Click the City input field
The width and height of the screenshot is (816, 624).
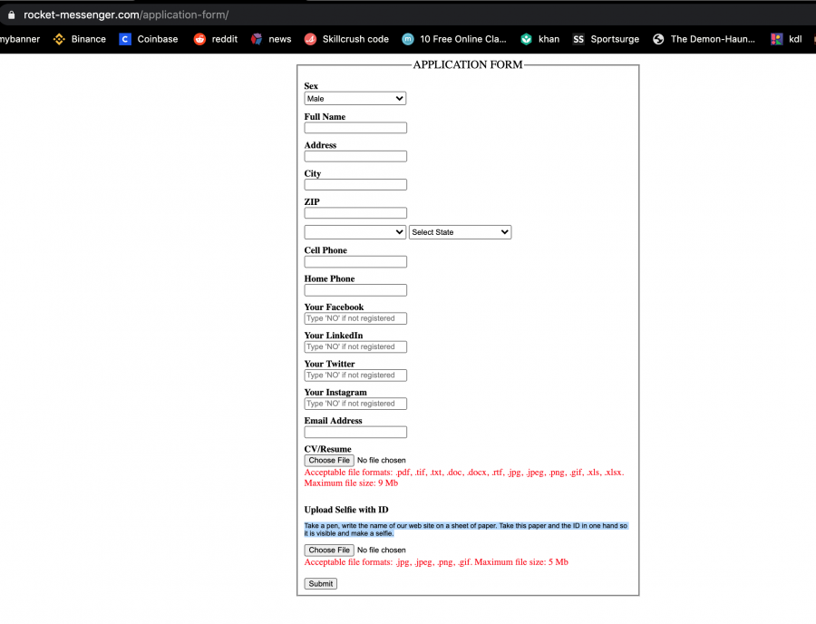355,184
